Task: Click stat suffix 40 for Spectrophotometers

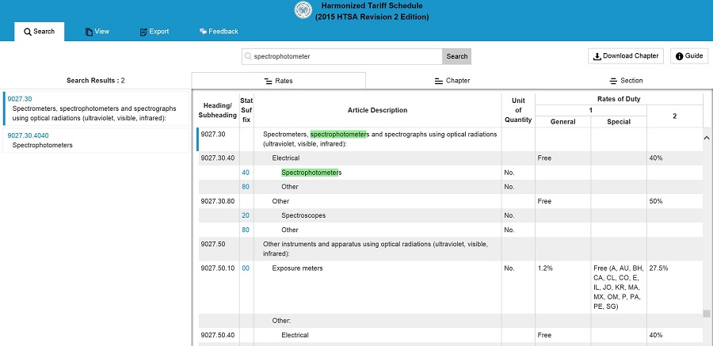Action: 246,173
